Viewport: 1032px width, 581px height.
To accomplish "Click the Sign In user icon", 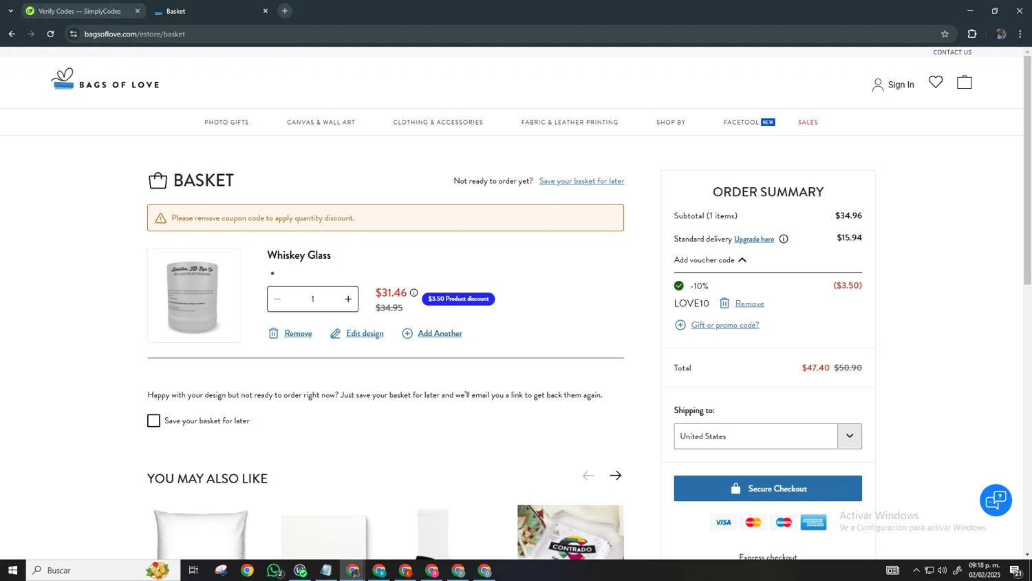I will [878, 85].
